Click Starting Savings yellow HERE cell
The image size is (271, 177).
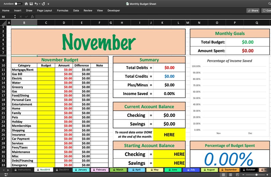tap(169, 163)
